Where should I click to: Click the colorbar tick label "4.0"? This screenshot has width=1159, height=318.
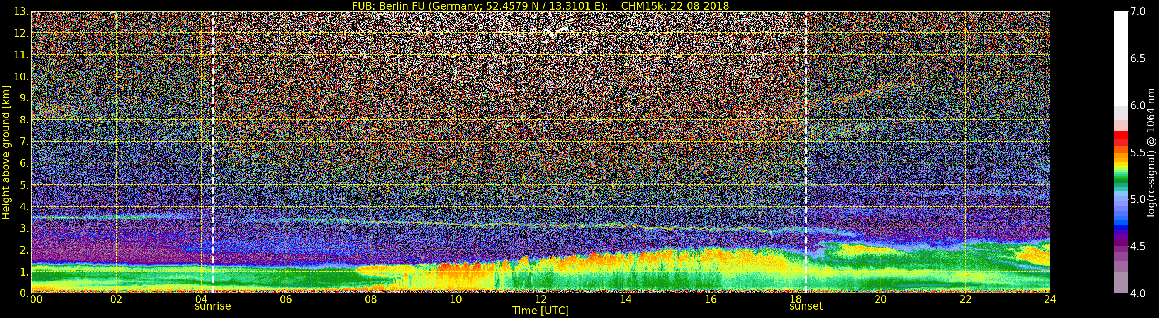point(1138,293)
